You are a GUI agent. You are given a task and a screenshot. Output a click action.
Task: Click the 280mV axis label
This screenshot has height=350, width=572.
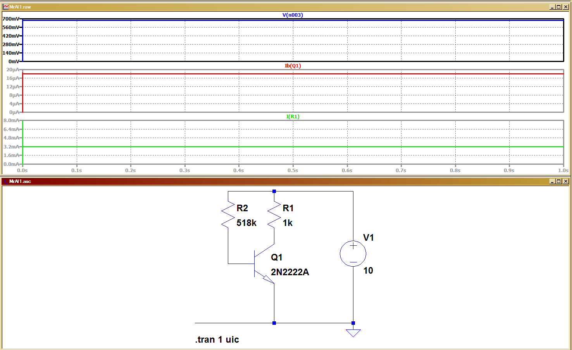[x=10, y=44]
